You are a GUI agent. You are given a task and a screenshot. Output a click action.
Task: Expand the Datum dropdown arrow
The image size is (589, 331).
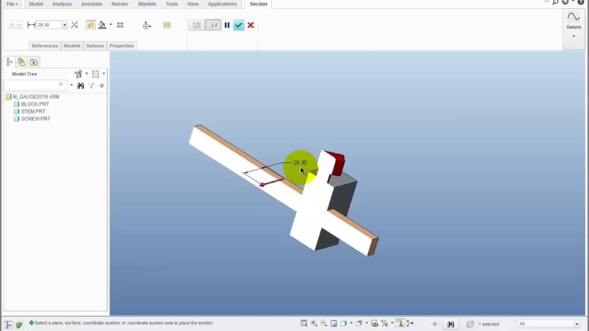pos(574,36)
